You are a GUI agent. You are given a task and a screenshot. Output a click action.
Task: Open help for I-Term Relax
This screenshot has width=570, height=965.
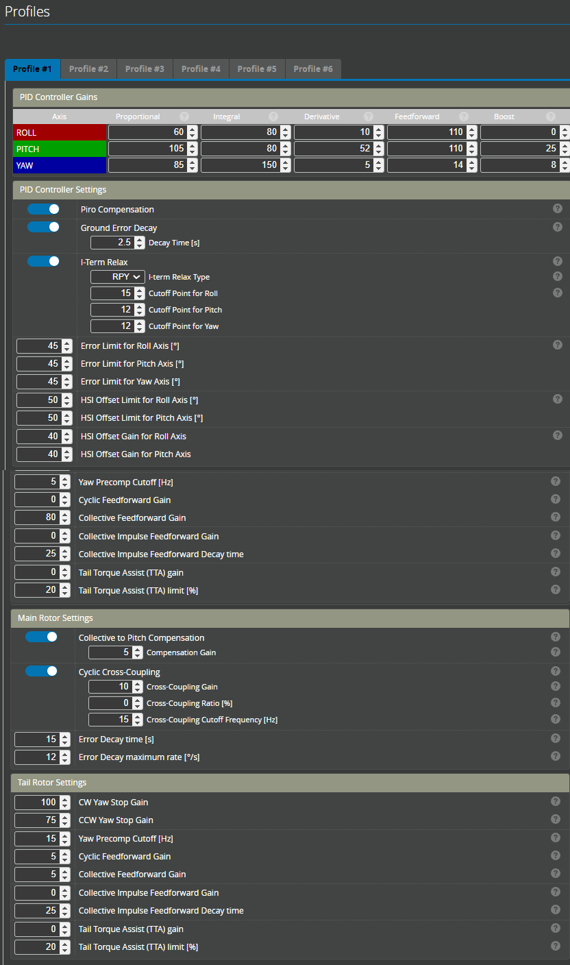tap(556, 261)
